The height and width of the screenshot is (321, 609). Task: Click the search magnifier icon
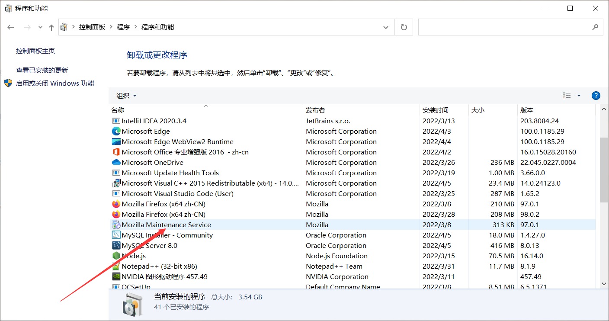click(x=595, y=27)
